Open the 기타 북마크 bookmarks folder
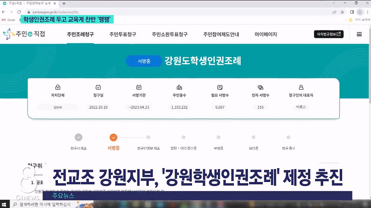Image resolution: width=371 pixels, height=208 pixels. (359, 20)
